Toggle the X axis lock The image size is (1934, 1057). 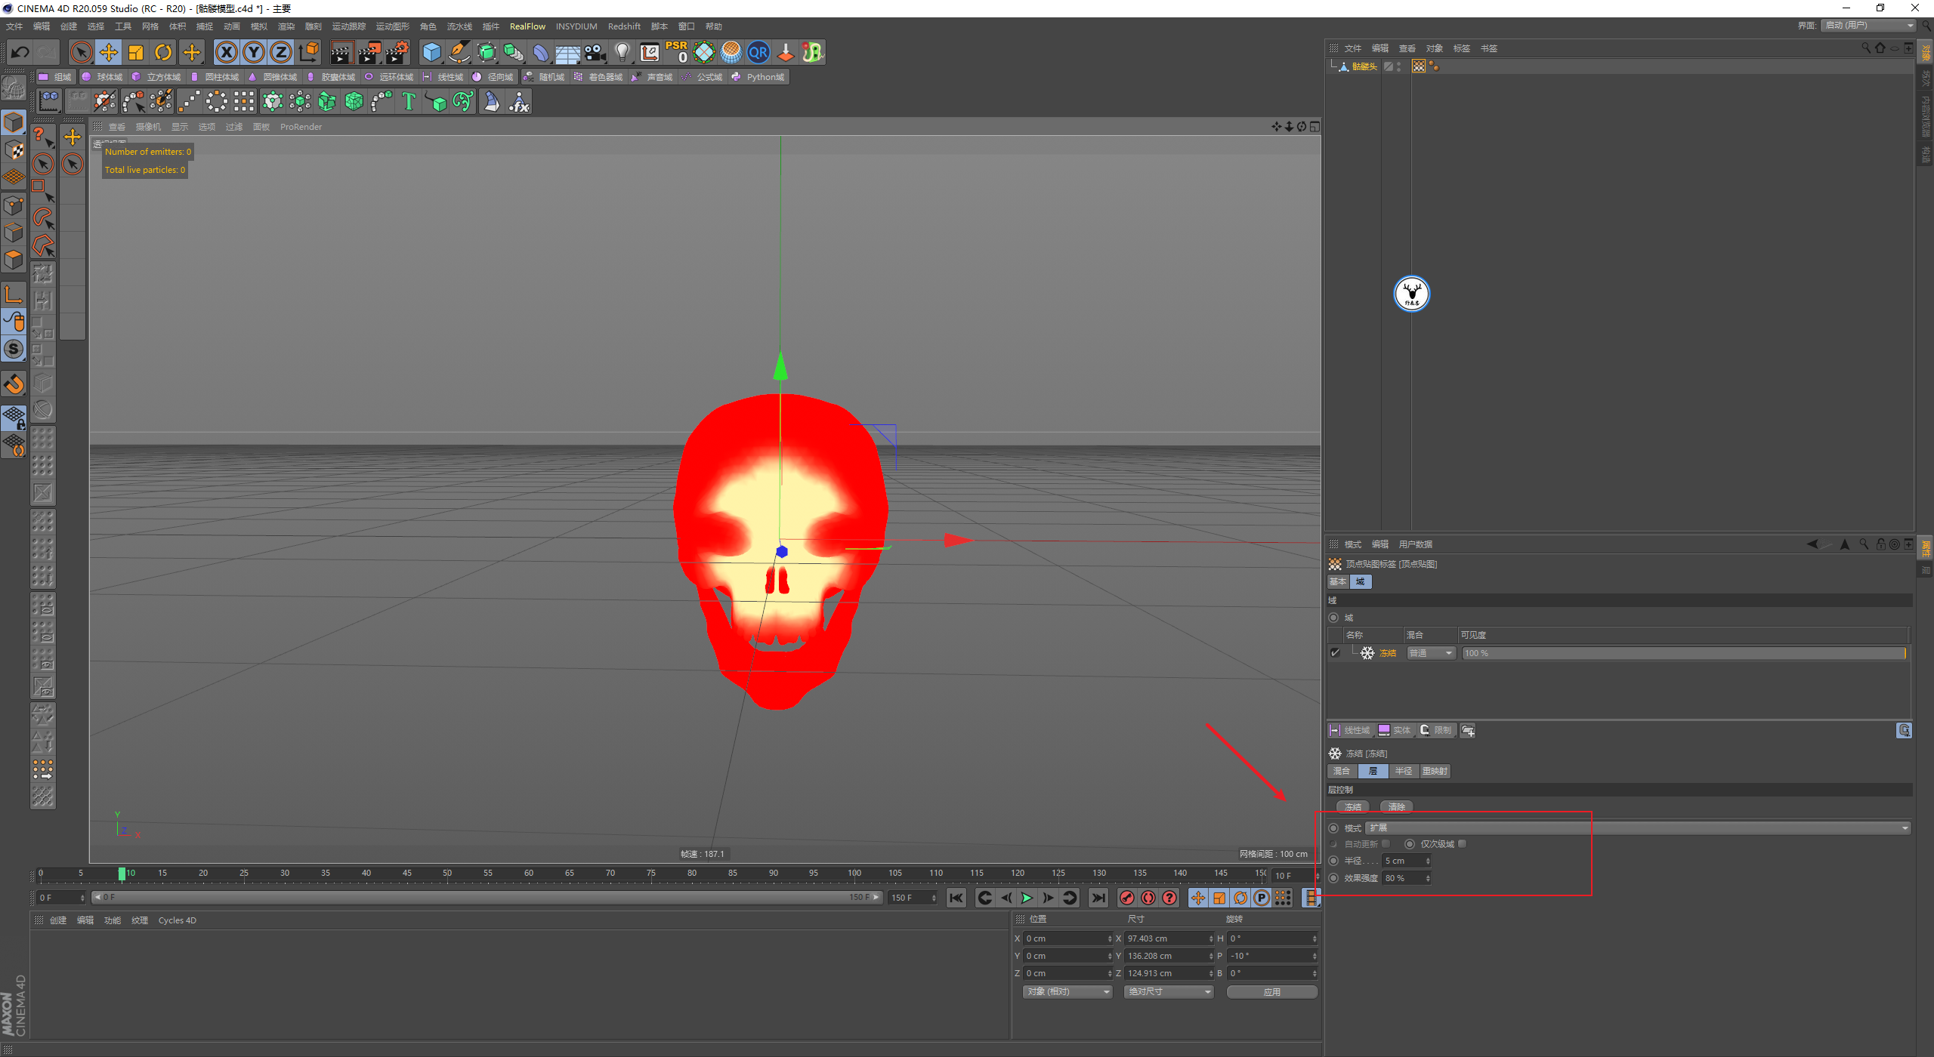(226, 52)
